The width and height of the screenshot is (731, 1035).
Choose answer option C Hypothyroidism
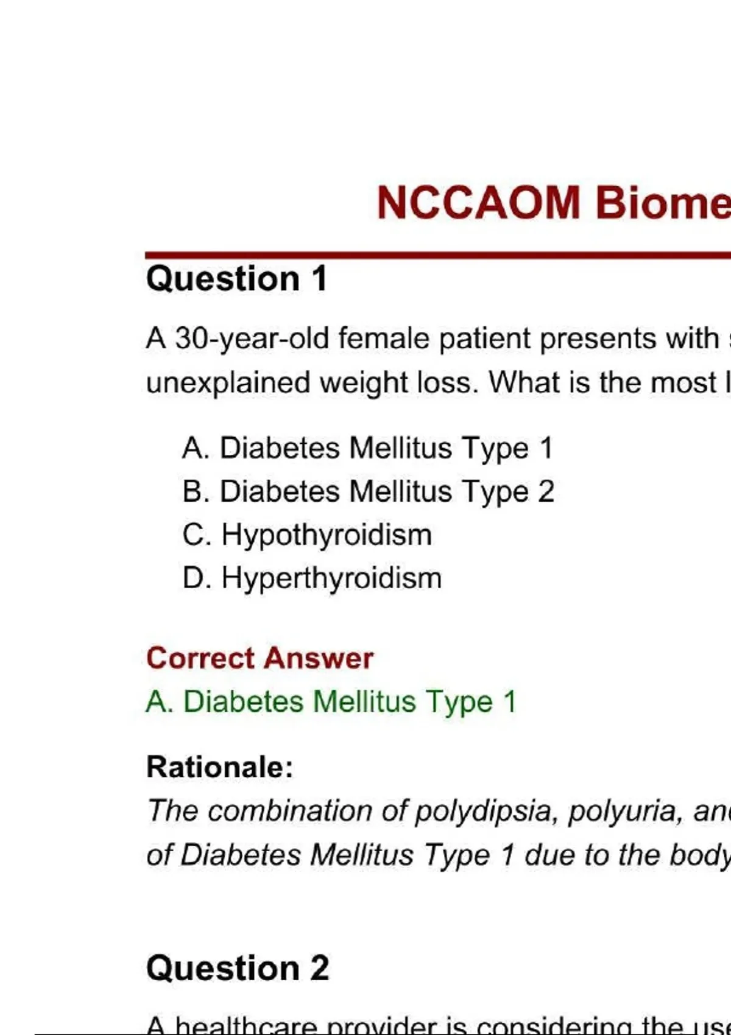tap(307, 535)
